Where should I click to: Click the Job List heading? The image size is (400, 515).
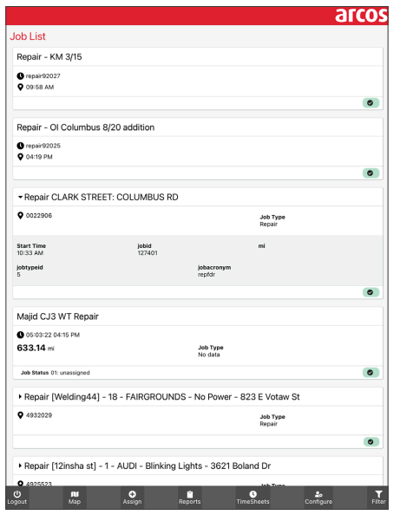[28, 36]
